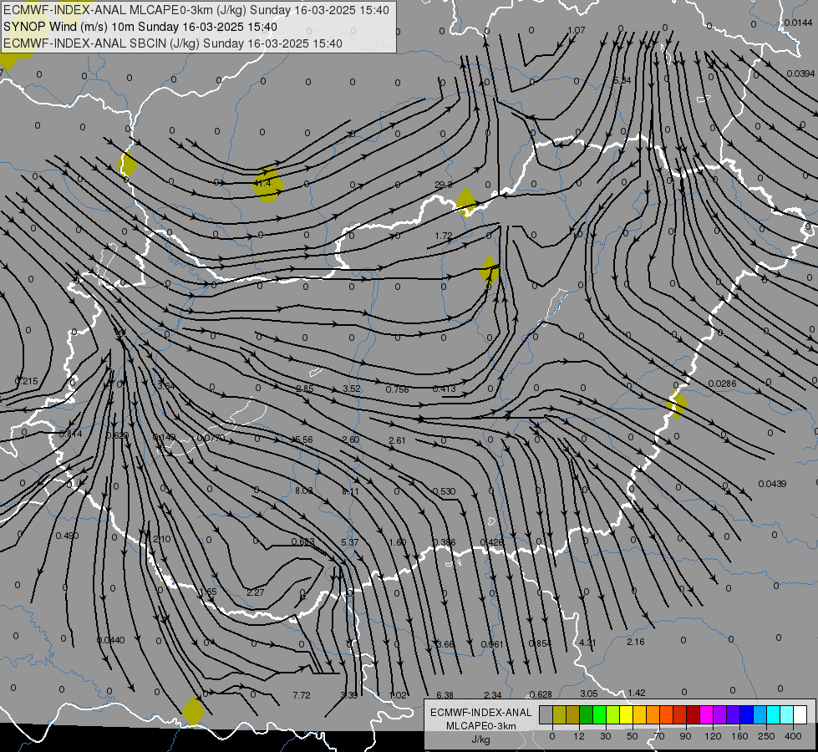The image size is (818, 752).
Task: Click the yellow hexagon marker labeled 11.4
Action: (268, 185)
